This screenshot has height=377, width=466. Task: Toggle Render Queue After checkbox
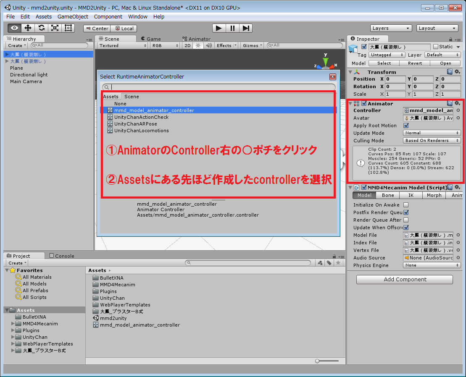pyautogui.click(x=406, y=220)
